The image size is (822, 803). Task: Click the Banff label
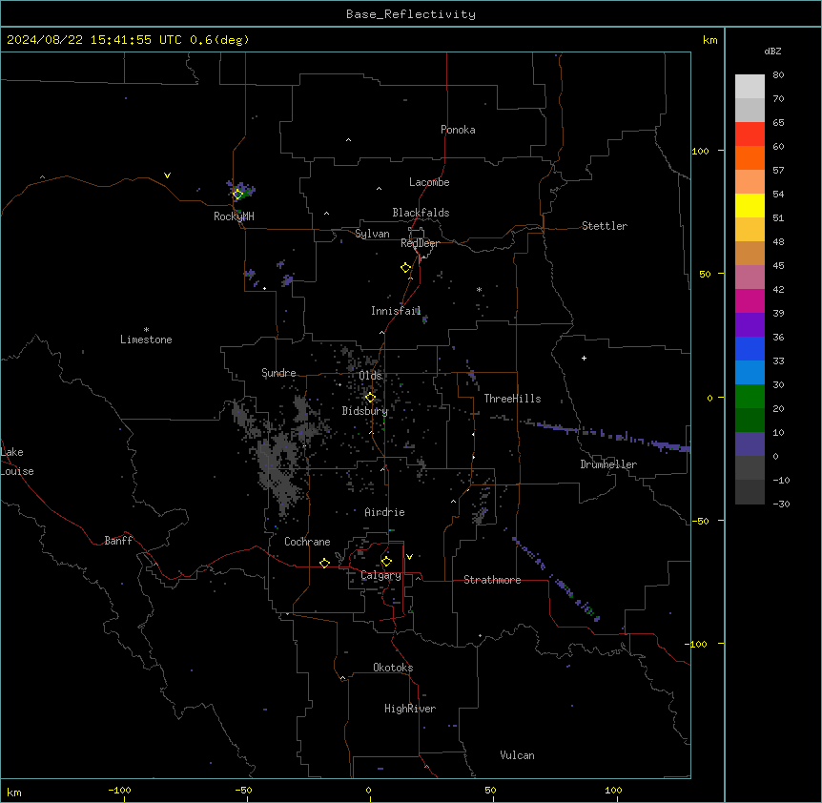pos(118,541)
